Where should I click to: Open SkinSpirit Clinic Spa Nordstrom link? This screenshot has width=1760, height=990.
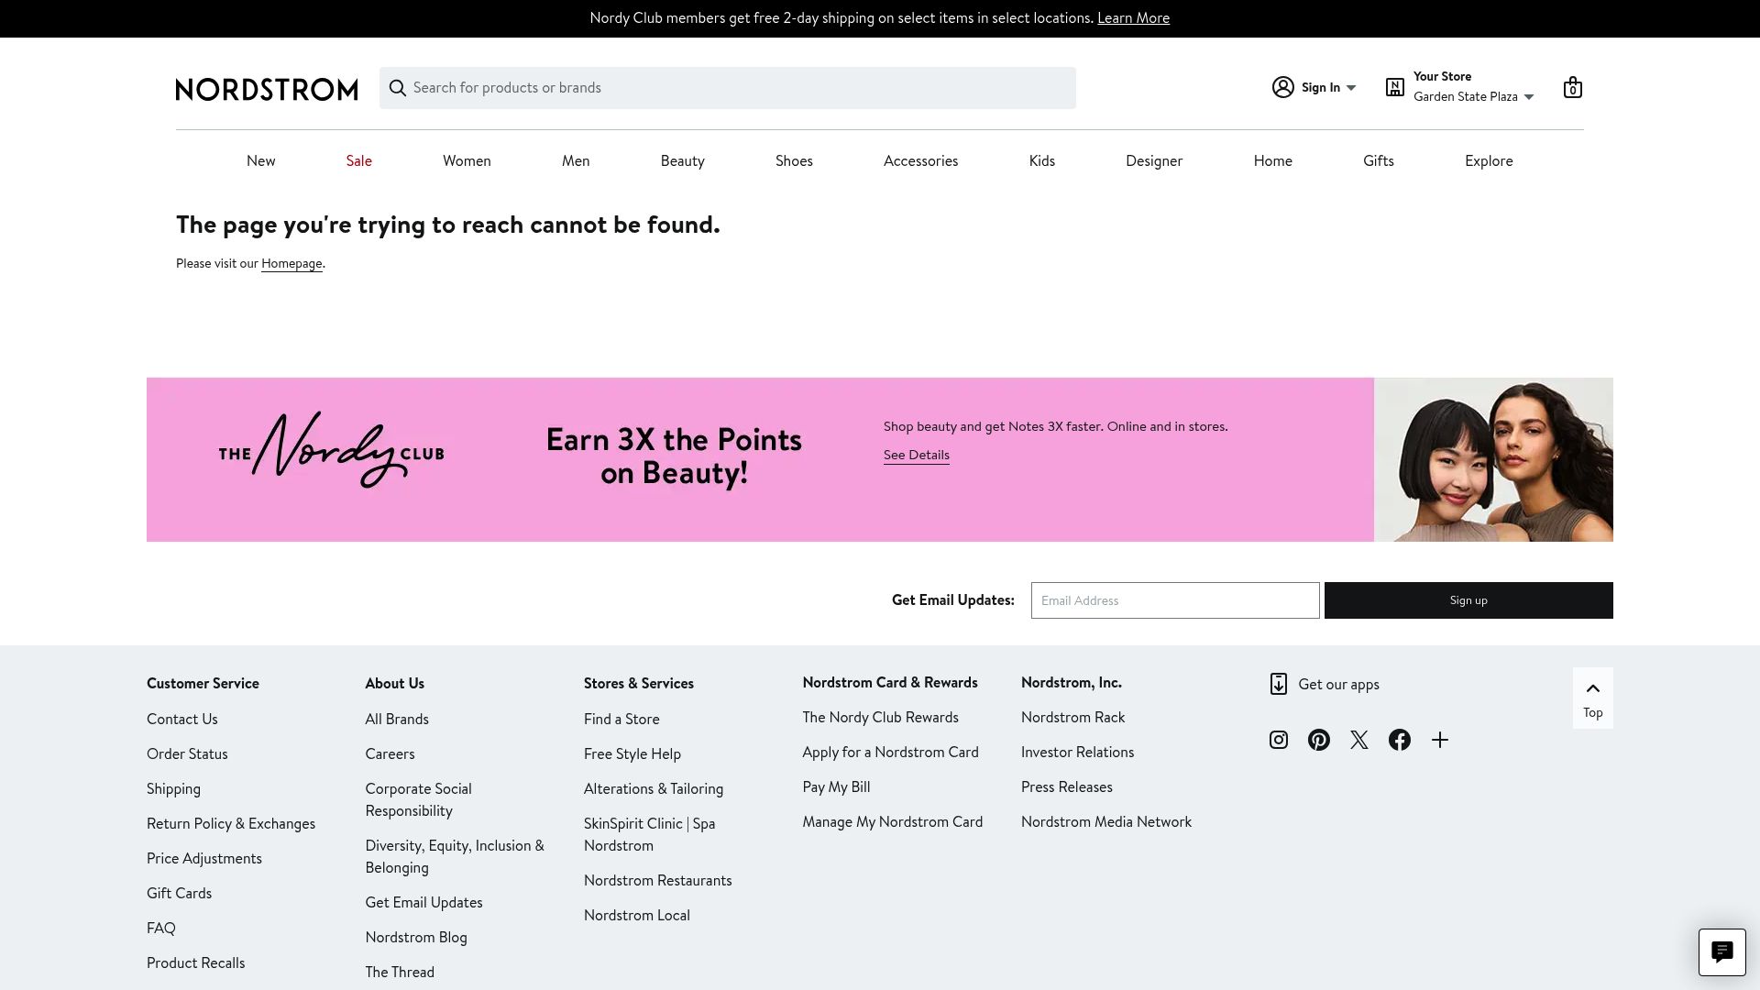650,835
